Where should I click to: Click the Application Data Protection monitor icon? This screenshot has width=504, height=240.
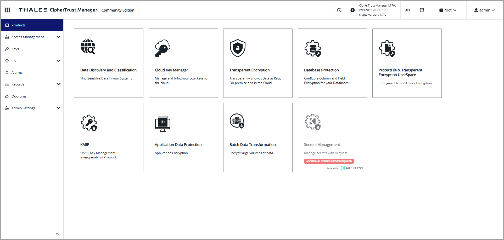tap(163, 124)
